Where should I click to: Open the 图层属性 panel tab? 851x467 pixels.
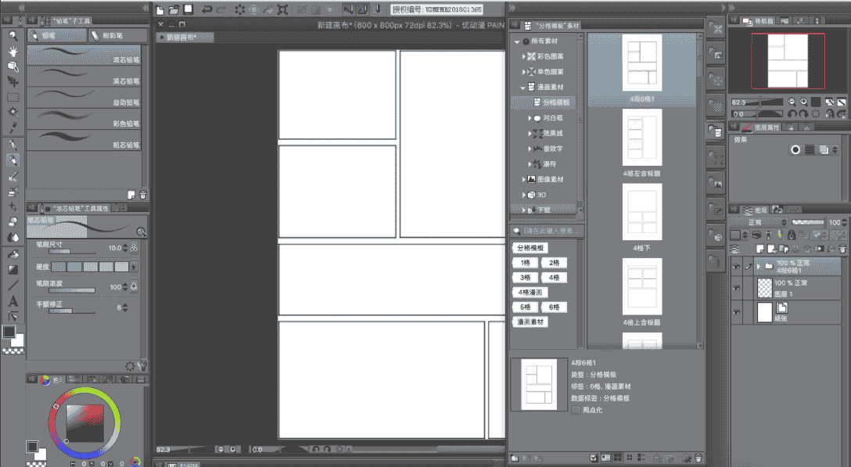762,127
